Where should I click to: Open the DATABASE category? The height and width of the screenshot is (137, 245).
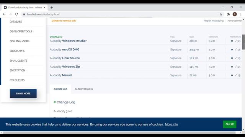[16, 22]
